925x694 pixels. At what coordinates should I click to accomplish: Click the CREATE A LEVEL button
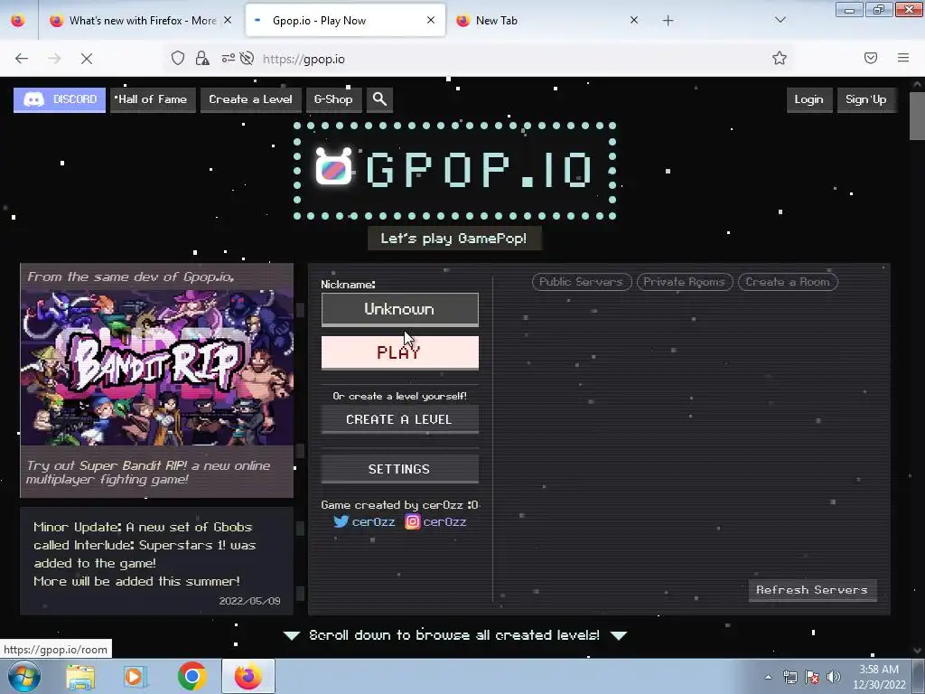point(400,419)
